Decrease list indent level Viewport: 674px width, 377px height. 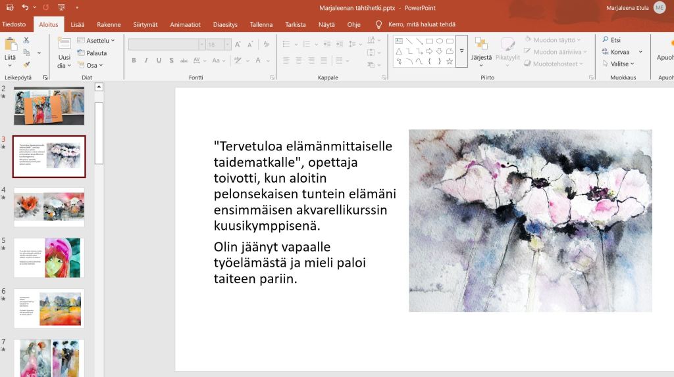point(326,44)
